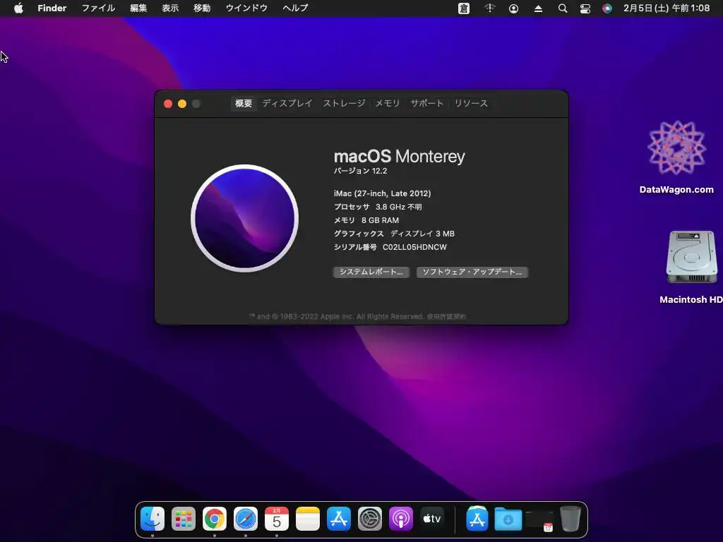Click the グラフィックス ディスプレイ 3 MB line
723x542 pixels.
tap(394, 234)
